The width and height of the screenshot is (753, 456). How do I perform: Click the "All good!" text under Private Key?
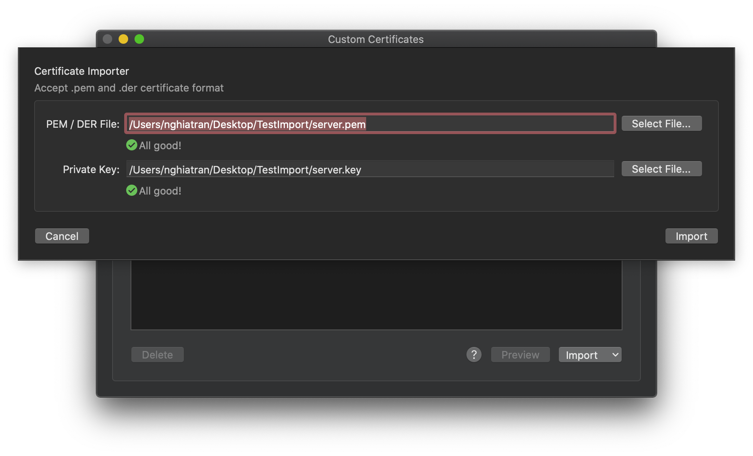coord(160,191)
